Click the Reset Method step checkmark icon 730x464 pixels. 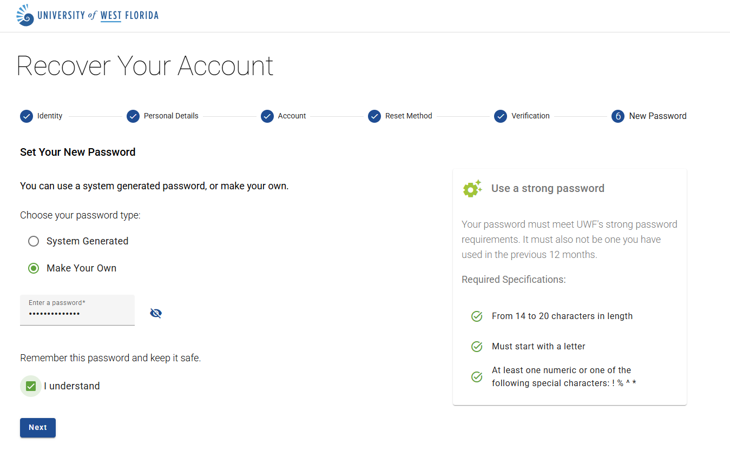tap(374, 116)
